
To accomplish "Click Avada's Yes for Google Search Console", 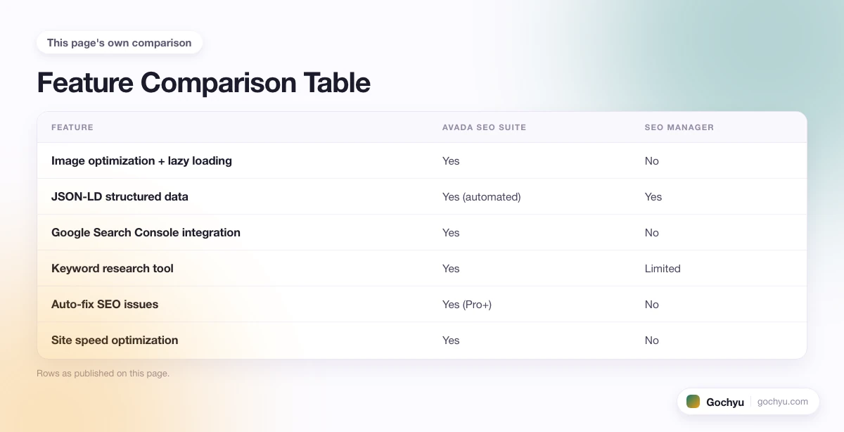I will (451, 233).
